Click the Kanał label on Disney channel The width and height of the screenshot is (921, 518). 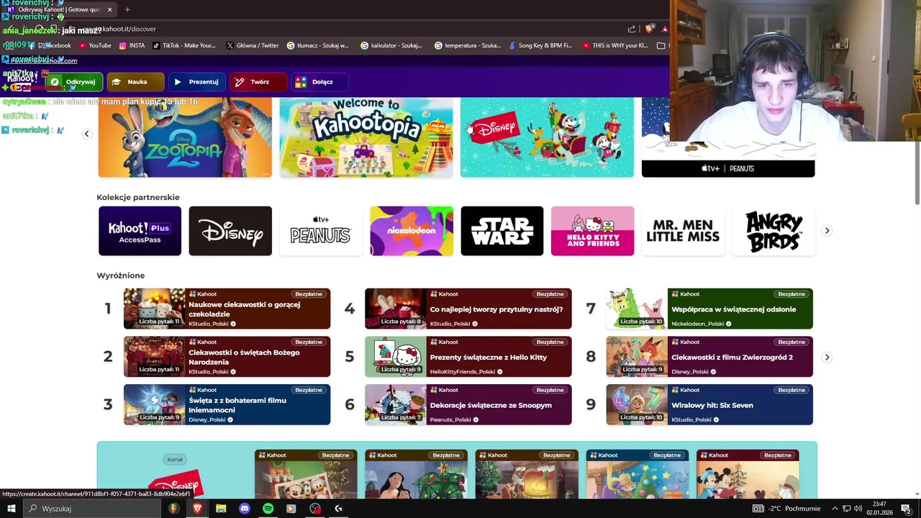pos(175,459)
